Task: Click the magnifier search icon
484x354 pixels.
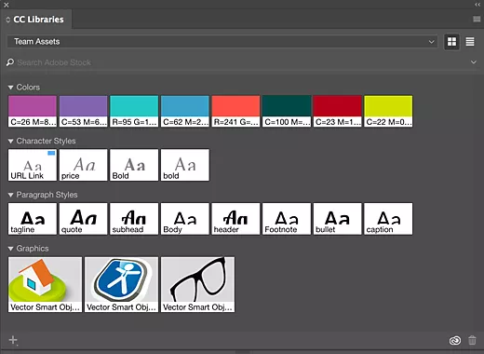Action: (x=10, y=62)
